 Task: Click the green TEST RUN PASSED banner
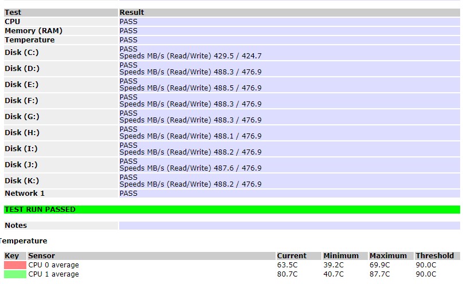pyautogui.click(x=232, y=210)
